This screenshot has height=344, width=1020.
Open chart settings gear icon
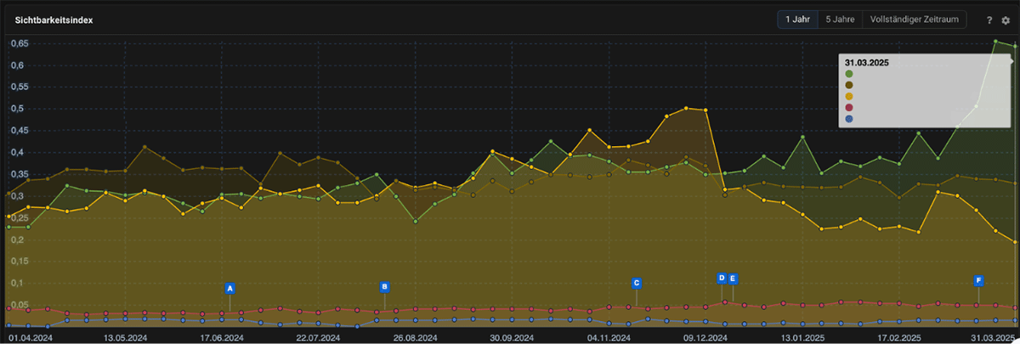point(1006,20)
